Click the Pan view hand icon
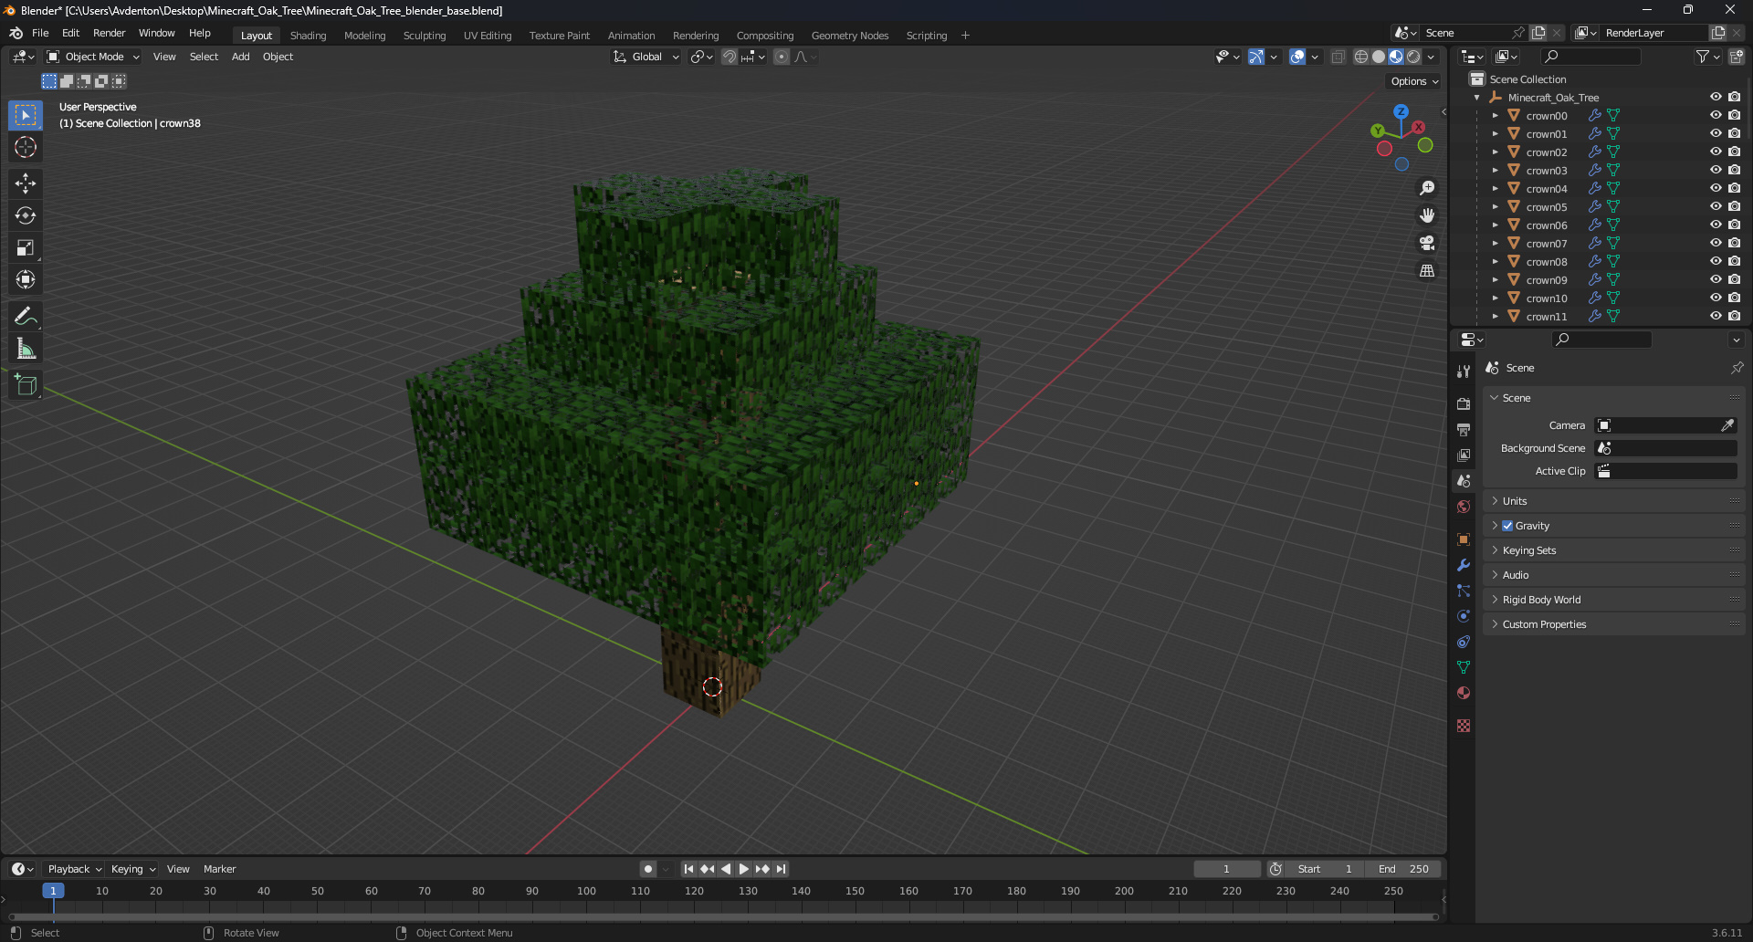The height and width of the screenshot is (942, 1753). click(x=1427, y=215)
